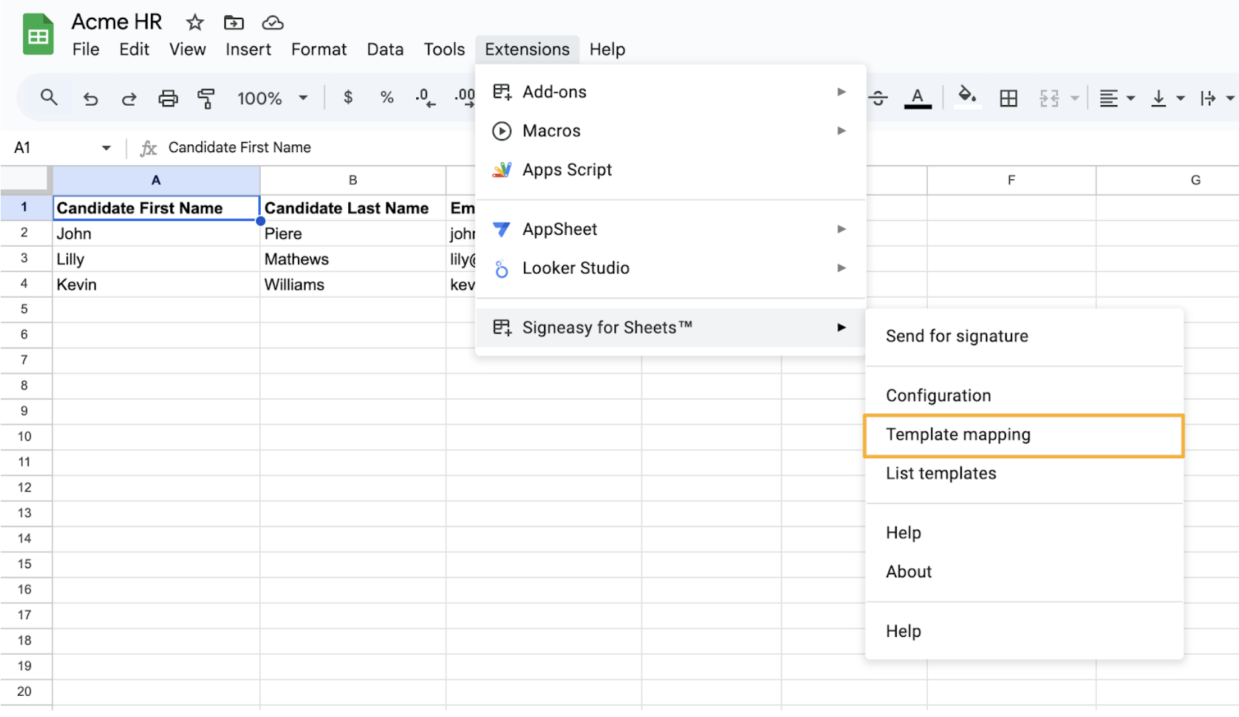This screenshot has width=1239, height=717.
Task: Print the spreadsheet
Action: pos(168,99)
